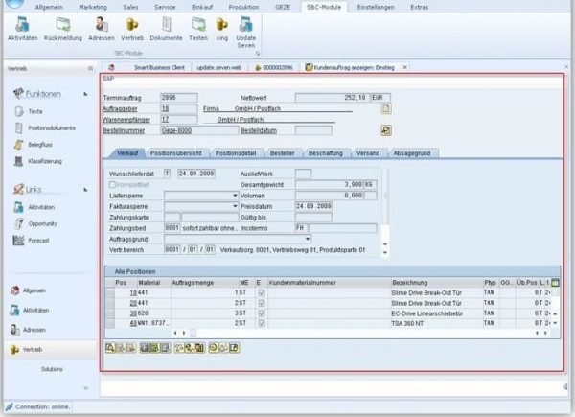Click the search icon next to Bestelldatum

tap(386, 130)
